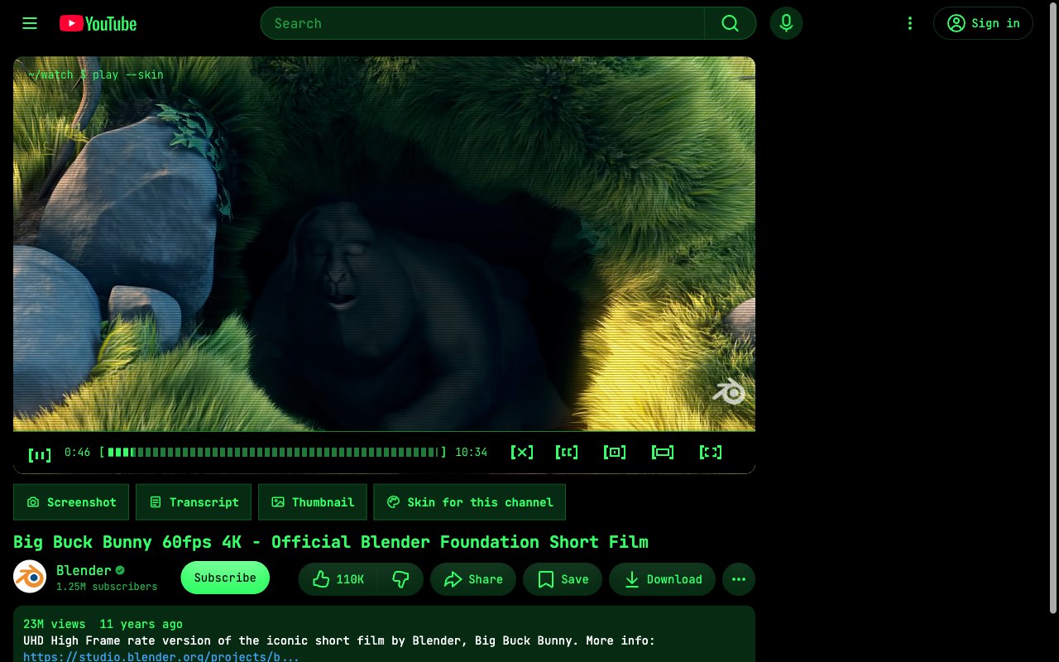
Task: Download the video
Action: click(663, 579)
